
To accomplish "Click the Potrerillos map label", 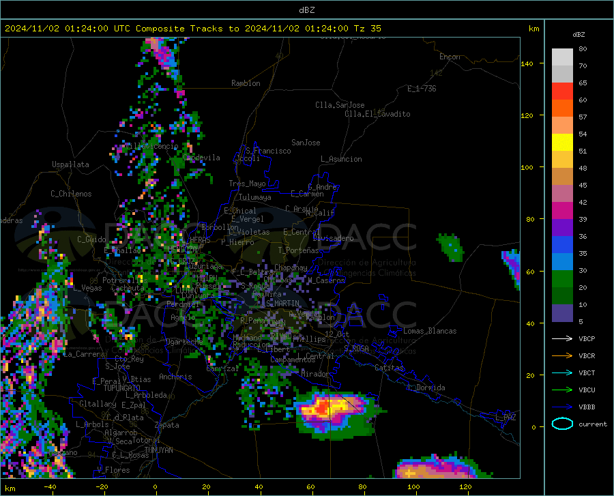I will [x=125, y=280].
